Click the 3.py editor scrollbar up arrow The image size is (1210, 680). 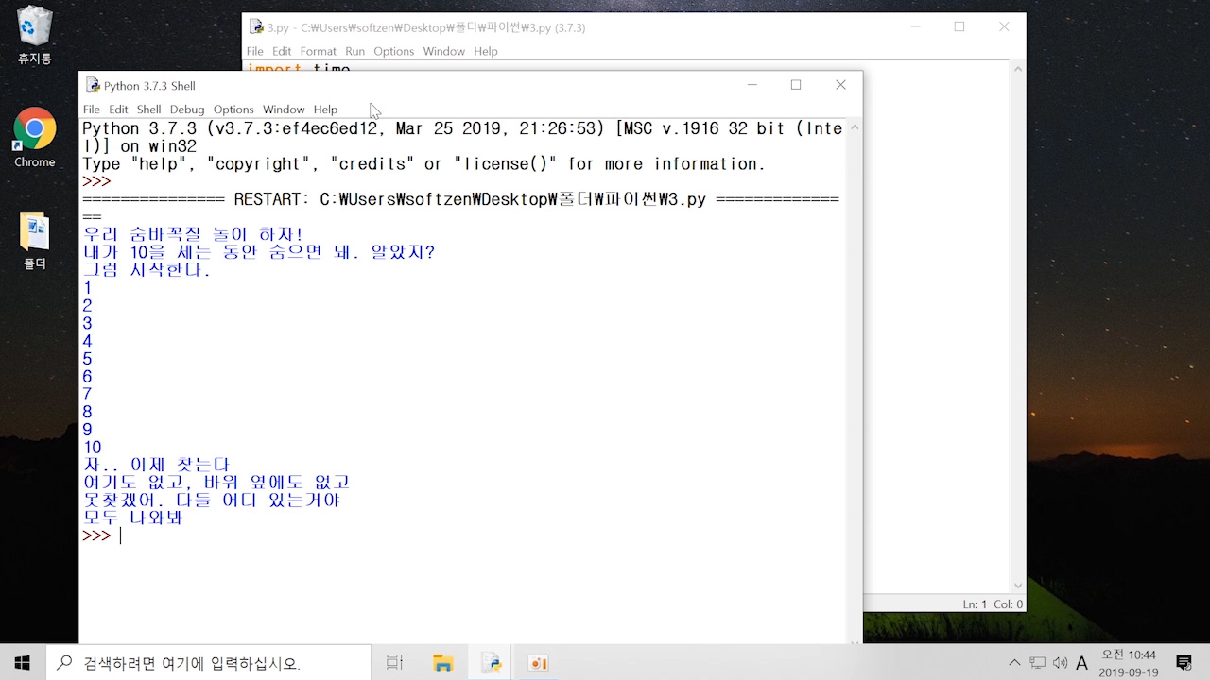[x=1018, y=69]
